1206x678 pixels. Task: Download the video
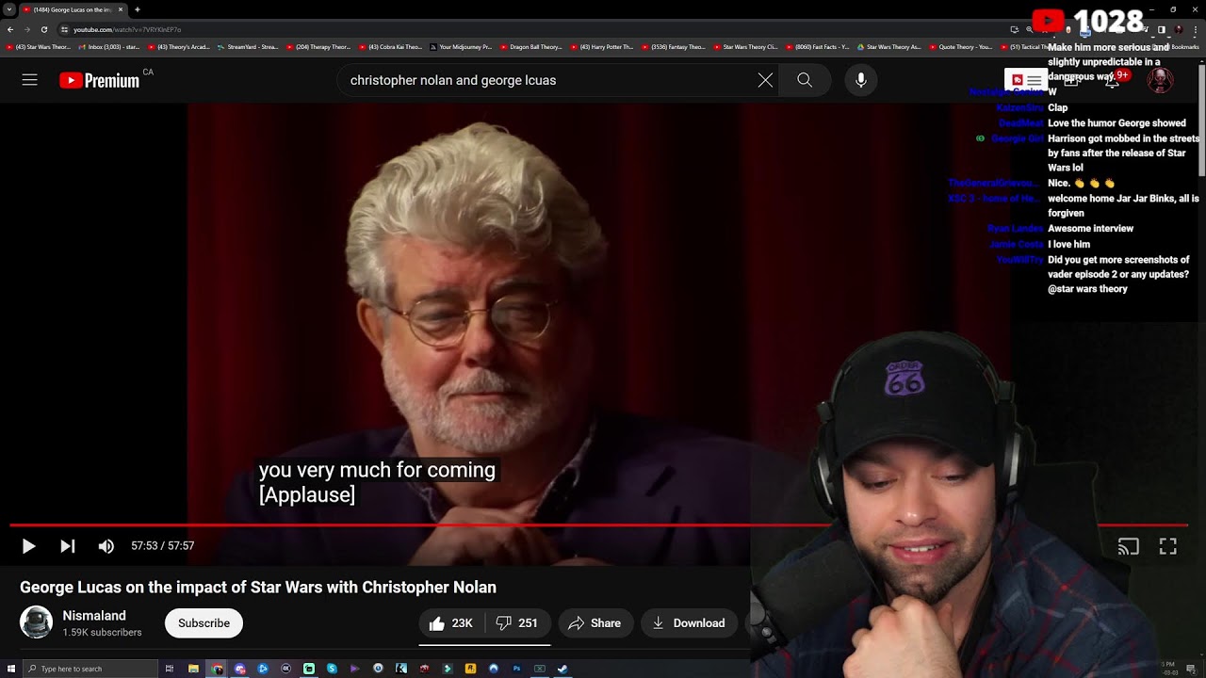[689, 623]
